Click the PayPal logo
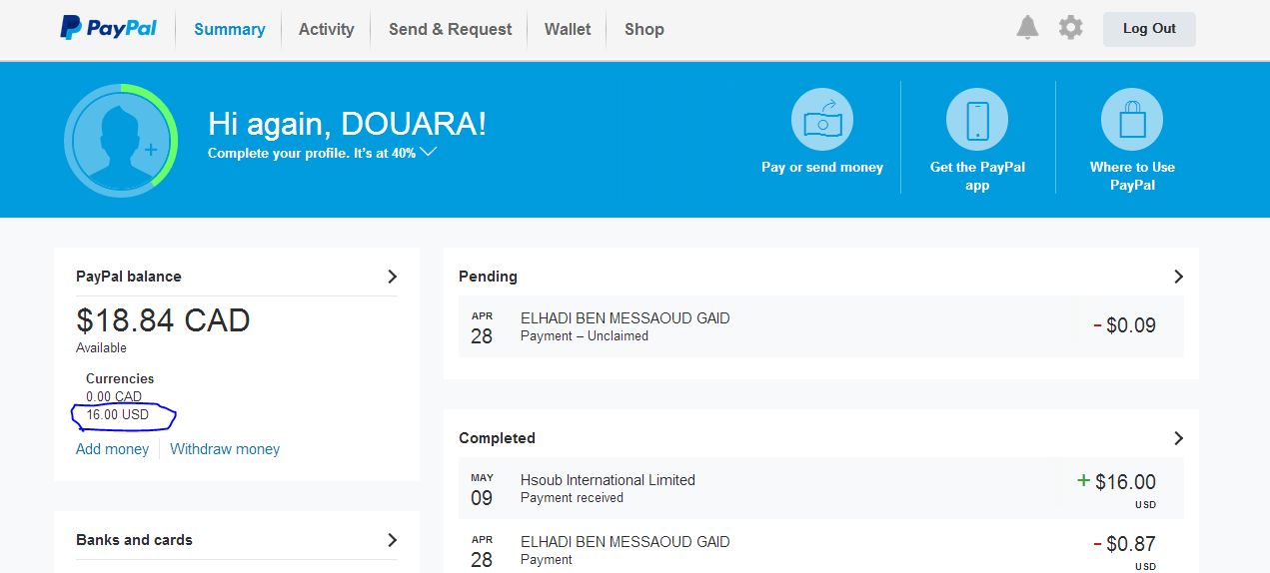The height and width of the screenshot is (573, 1270). pos(108,29)
